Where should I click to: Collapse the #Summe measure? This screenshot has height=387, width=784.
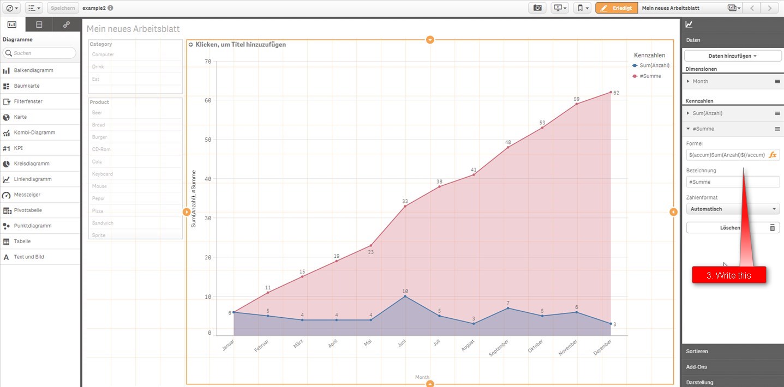pos(688,129)
